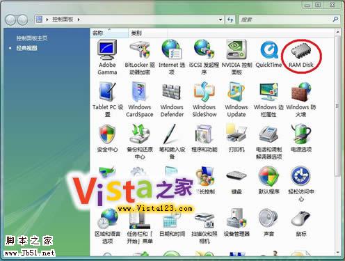Open Tablet PC 设置 icon

click(107, 92)
